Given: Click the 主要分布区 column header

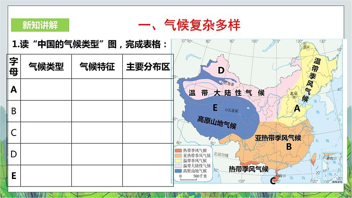Looking at the screenshot, I should click(x=148, y=66).
